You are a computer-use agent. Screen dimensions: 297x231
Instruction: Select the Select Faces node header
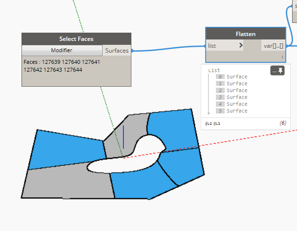point(76,38)
